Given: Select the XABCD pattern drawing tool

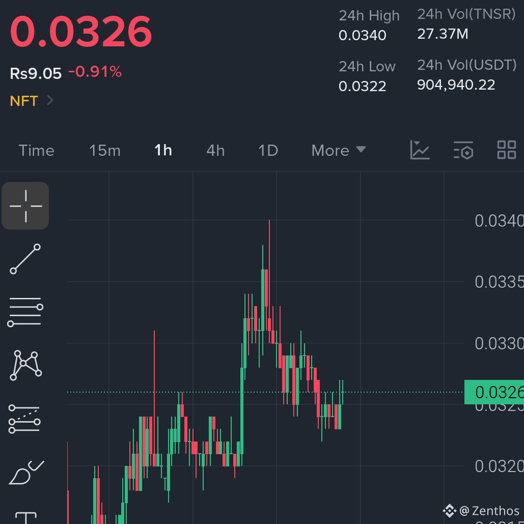Looking at the screenshot, I should point(26,365).
